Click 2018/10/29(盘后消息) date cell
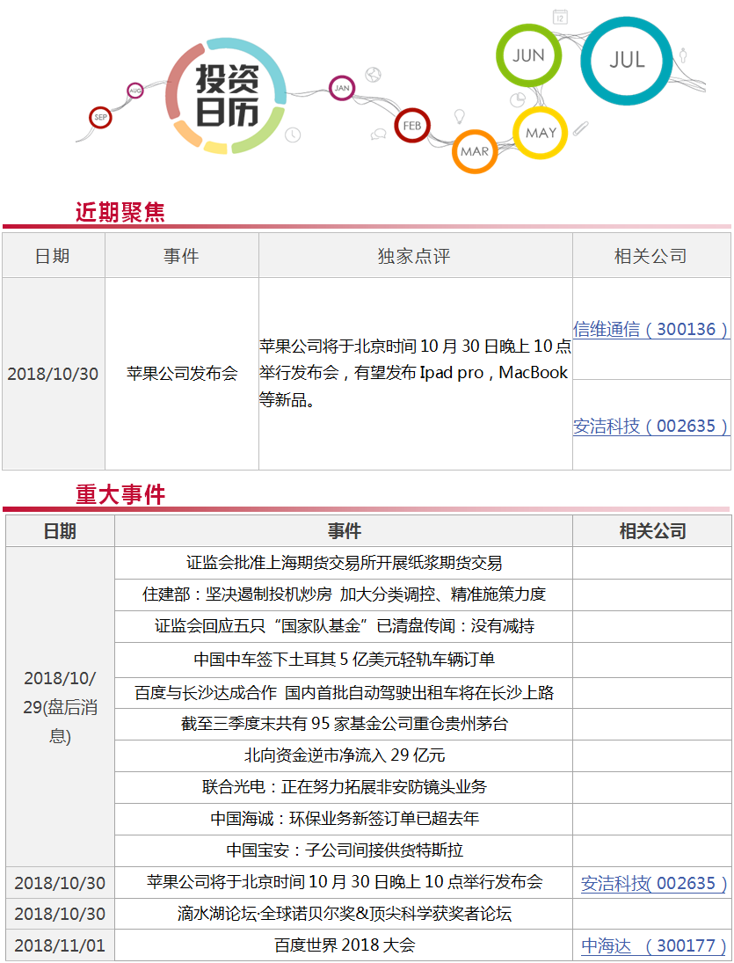Image resolution: width=734 pixels, height=963 pixels. pos(60,707)
